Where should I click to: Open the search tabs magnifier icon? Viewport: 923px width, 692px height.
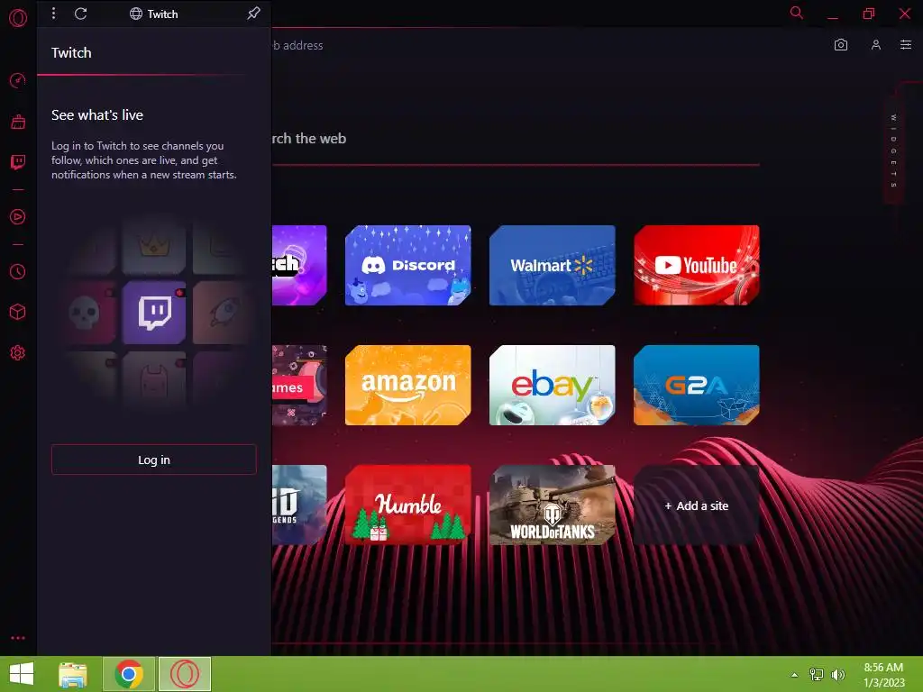797,13
